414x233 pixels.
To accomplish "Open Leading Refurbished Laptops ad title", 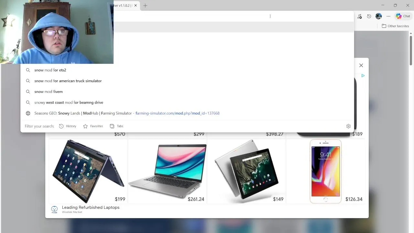I will tap(91, 207).
